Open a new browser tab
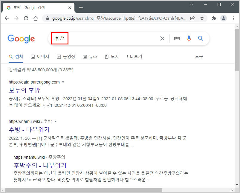240x193 pixels. [81, 8]
